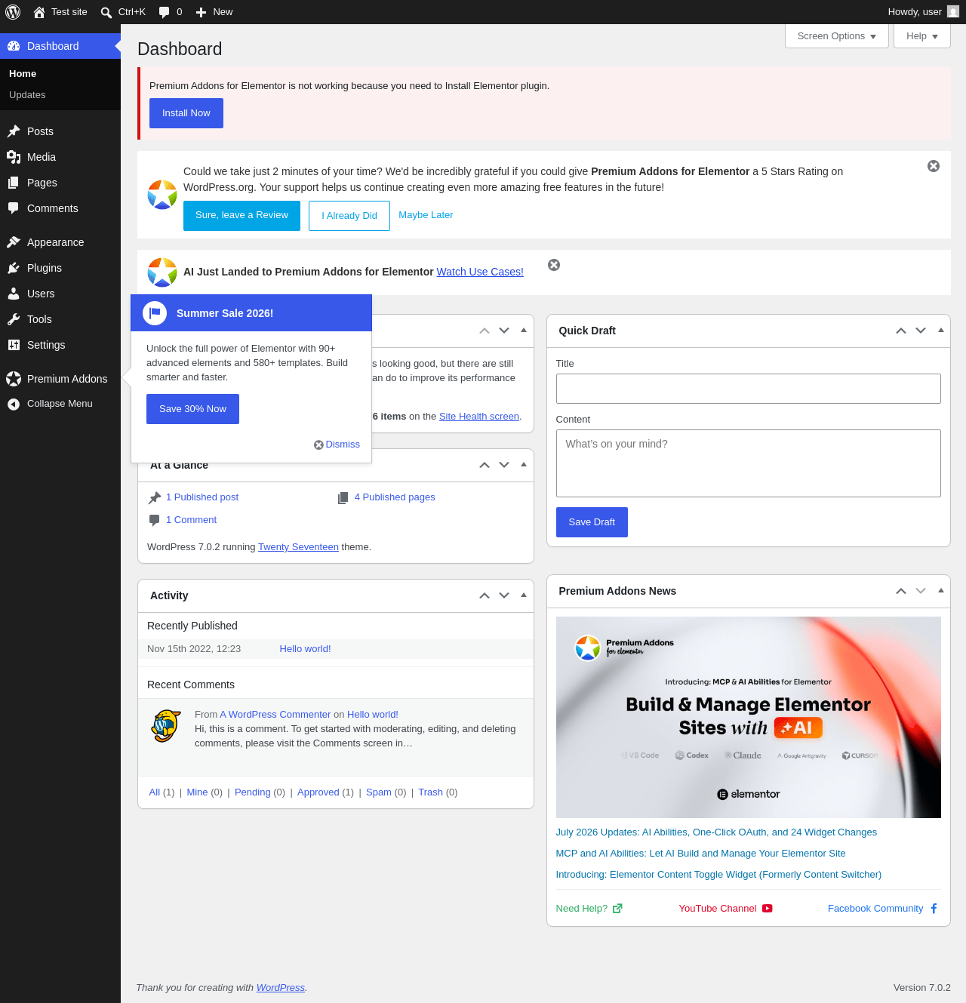Open the 4 Published pages link
Image resolution: width=966 pixels, height=1003 pixels.
[395, 497]
